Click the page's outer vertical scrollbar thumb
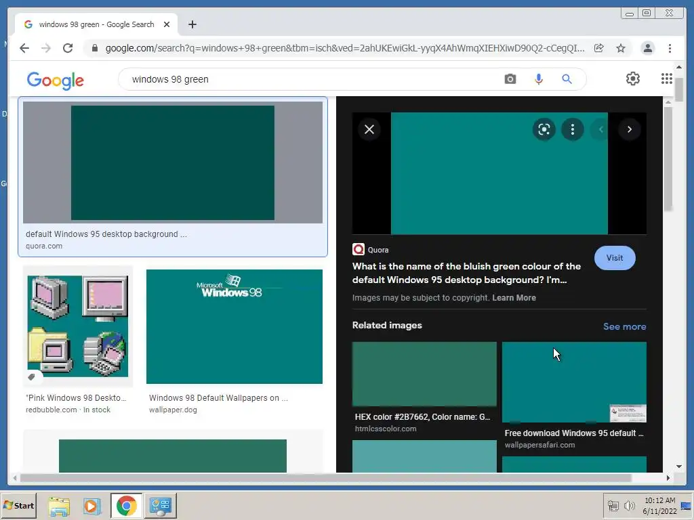The width and height of the screenshot is (694, 520). (x=678, y=89)
